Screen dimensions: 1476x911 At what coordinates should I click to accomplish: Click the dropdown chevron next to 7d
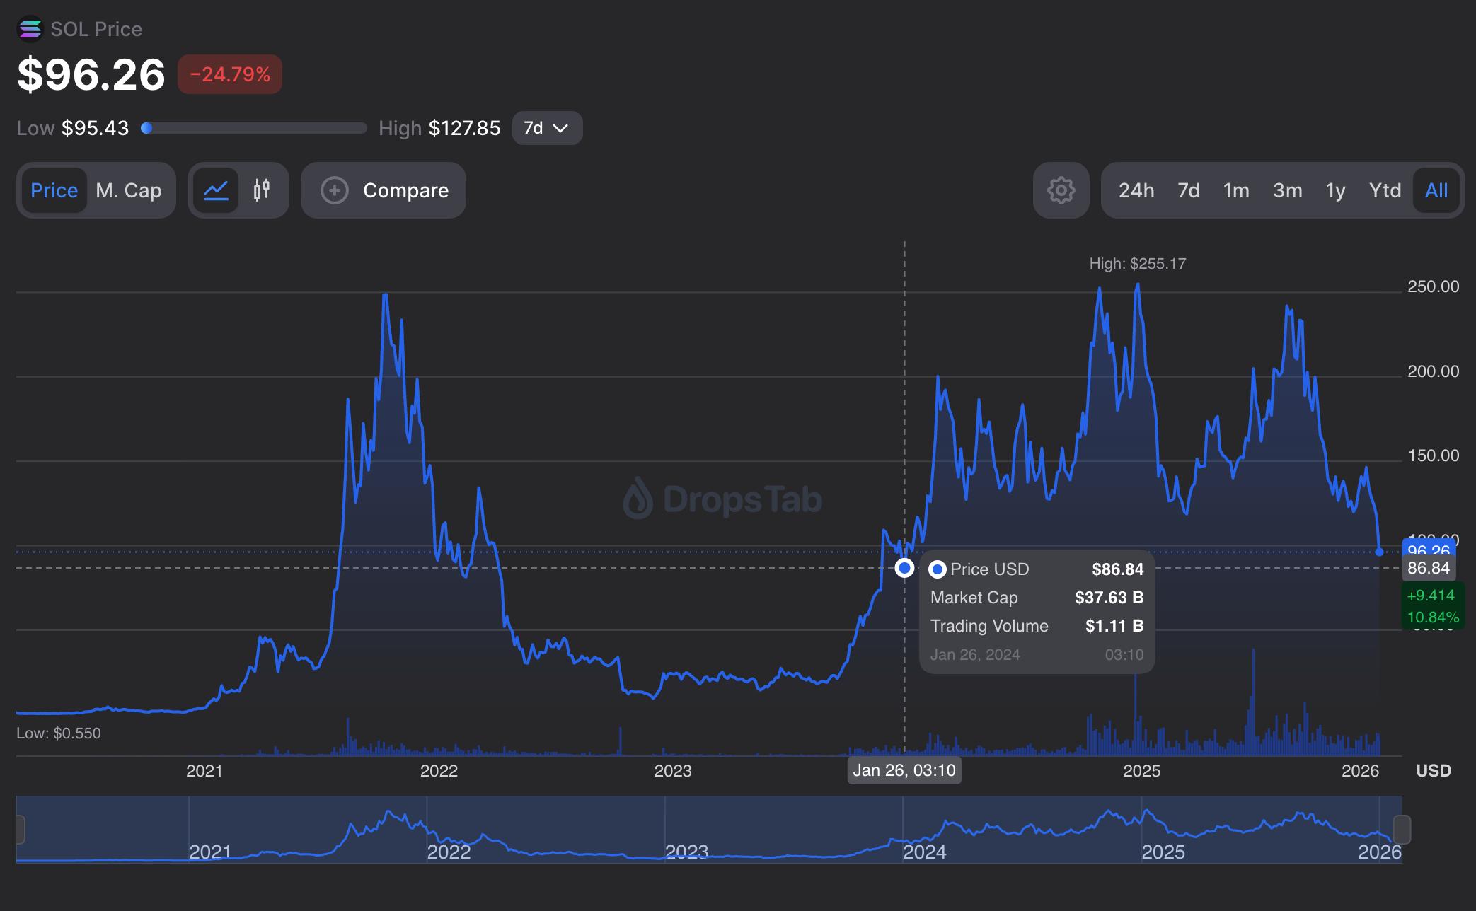(x=561, y=128)
